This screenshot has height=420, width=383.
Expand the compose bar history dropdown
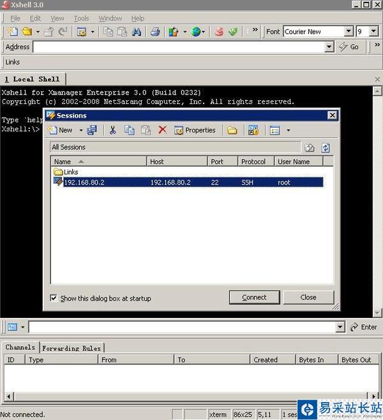click(340, 327)
